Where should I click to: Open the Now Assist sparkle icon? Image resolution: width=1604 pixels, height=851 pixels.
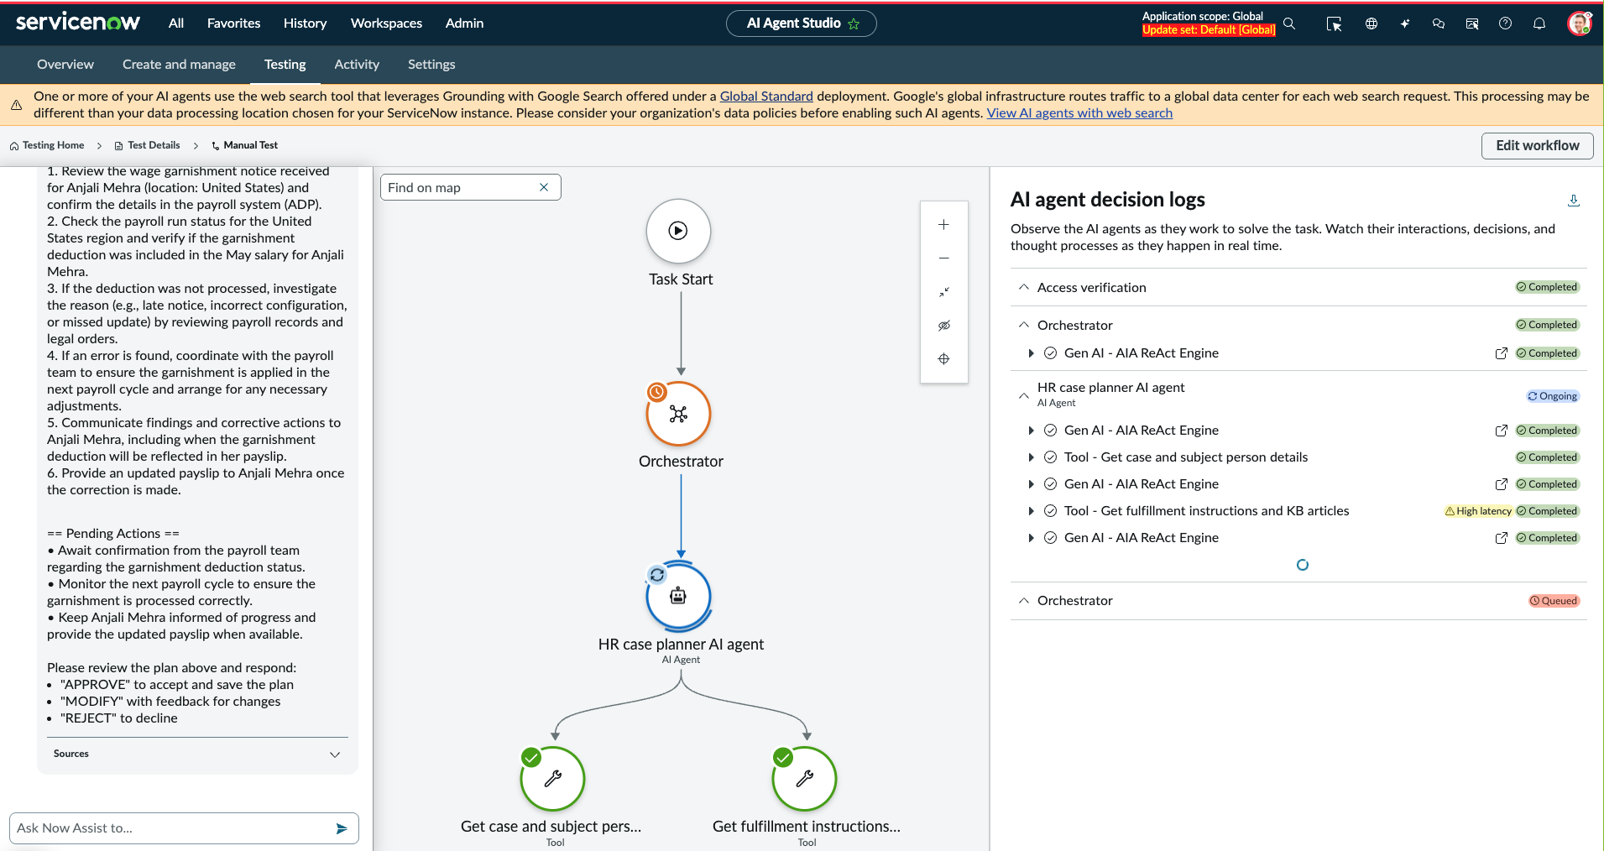coord(1405,23)
